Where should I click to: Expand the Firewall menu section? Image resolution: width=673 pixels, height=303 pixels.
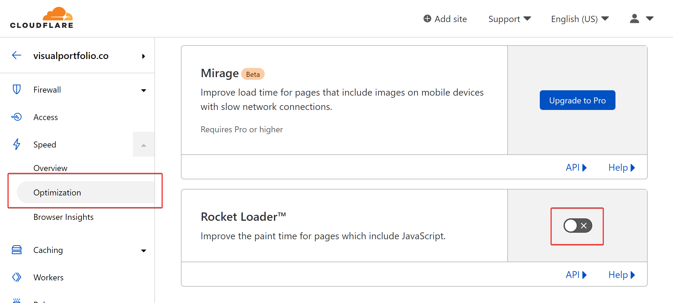143,90
